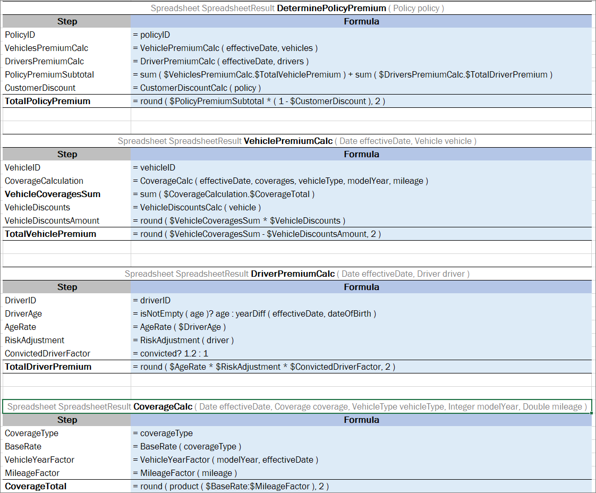
Task: Click the CoverageCalc table title cell
Action: click(x=297, y=406)
